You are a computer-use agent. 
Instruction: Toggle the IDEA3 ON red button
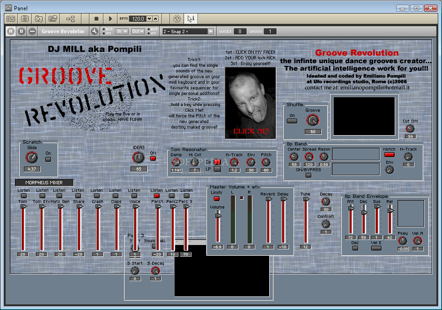[153, 159]
